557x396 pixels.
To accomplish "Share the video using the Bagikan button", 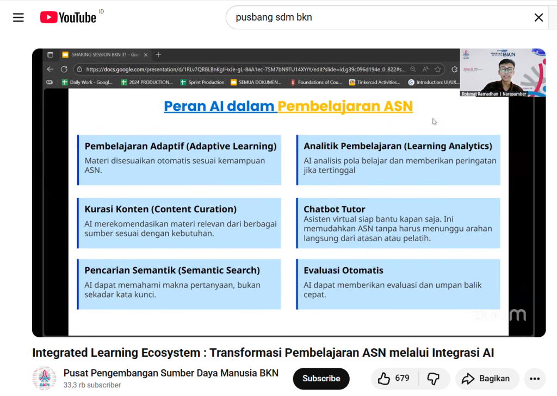I will (487, 379).
